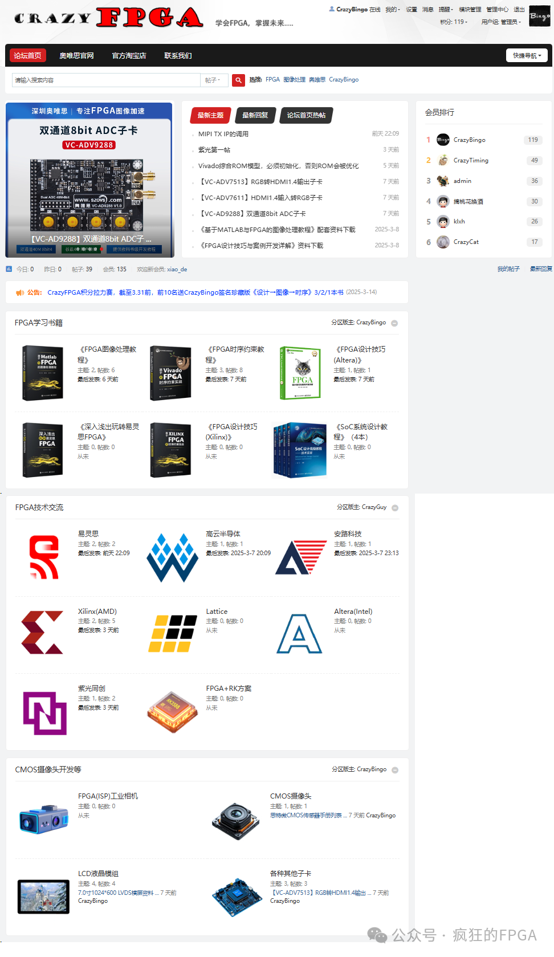Click 退出 to log out
The height and width of the screenshot is (957, 554).
pyautogui.click(x=519, y=10)
